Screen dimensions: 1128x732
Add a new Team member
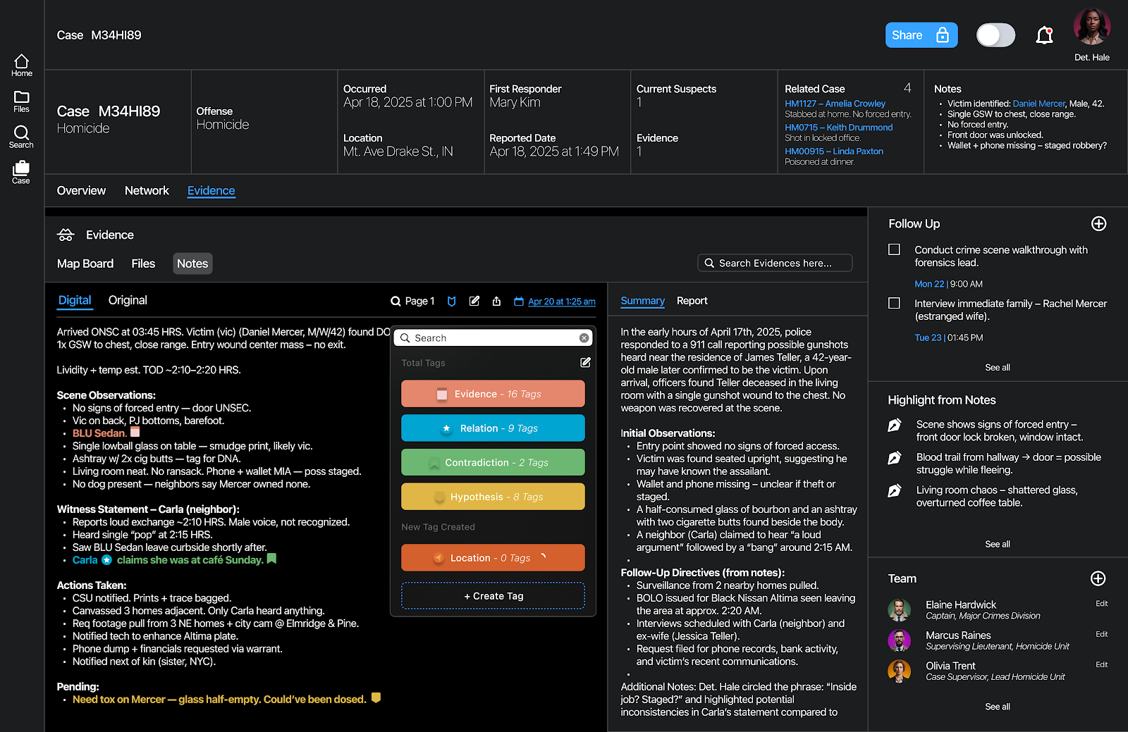1098,578
